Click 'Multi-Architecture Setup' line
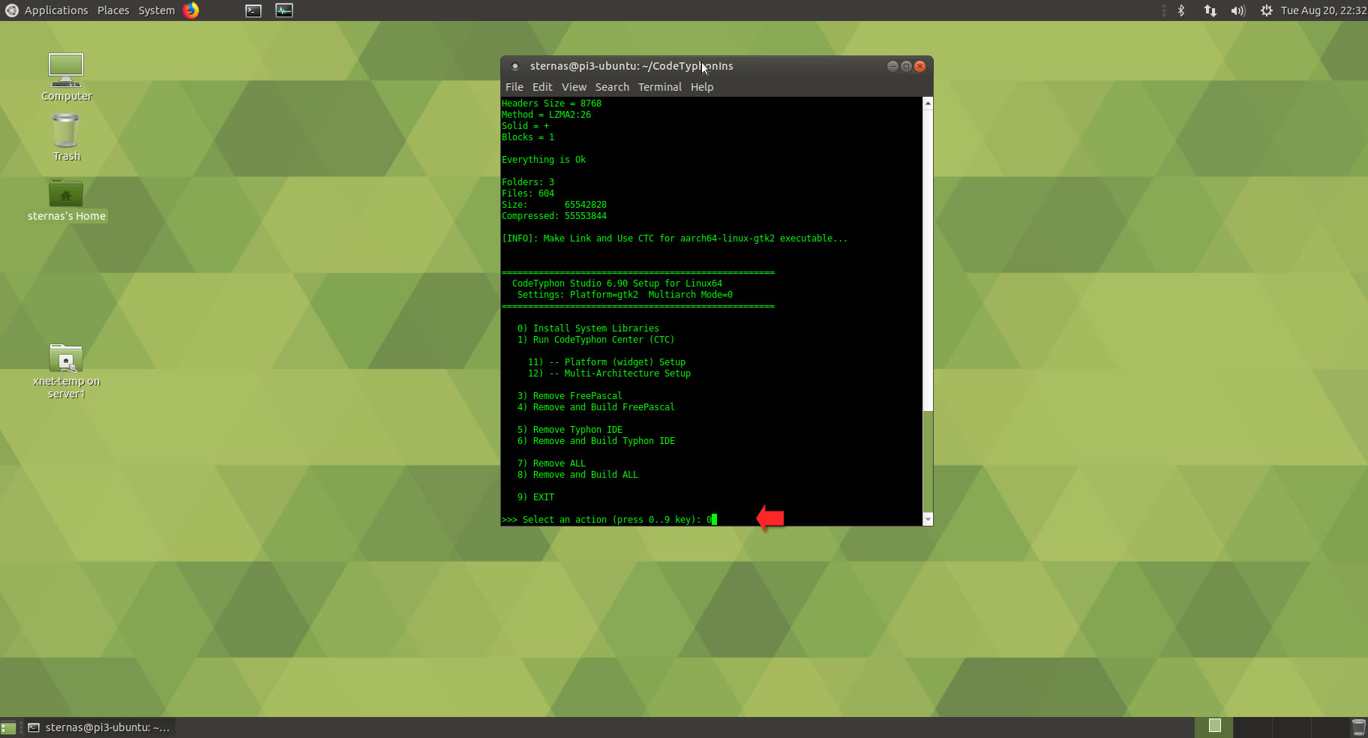This screenshot has width=1368, height=738. 609,373
